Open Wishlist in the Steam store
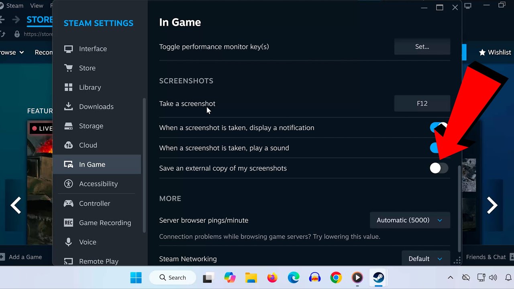This screenshot has height=289, width=514. [x=495, y=52]
